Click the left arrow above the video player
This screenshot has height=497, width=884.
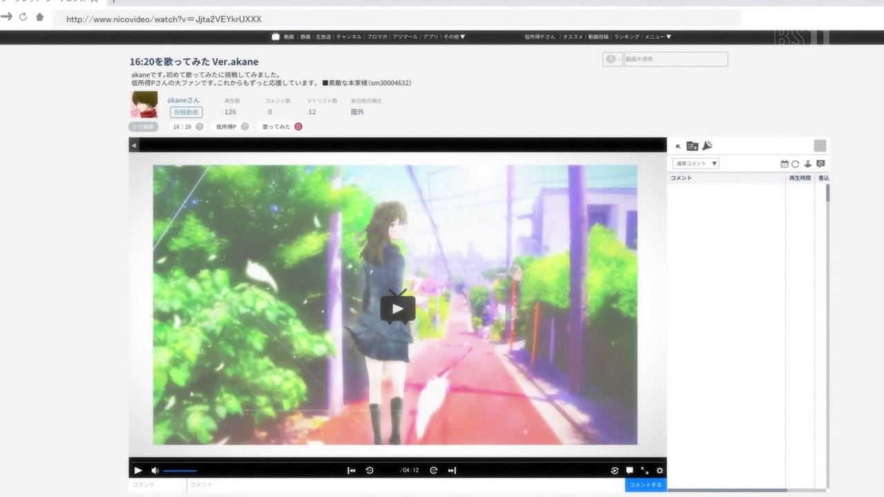pyautogui.click(x=134, y=145)
